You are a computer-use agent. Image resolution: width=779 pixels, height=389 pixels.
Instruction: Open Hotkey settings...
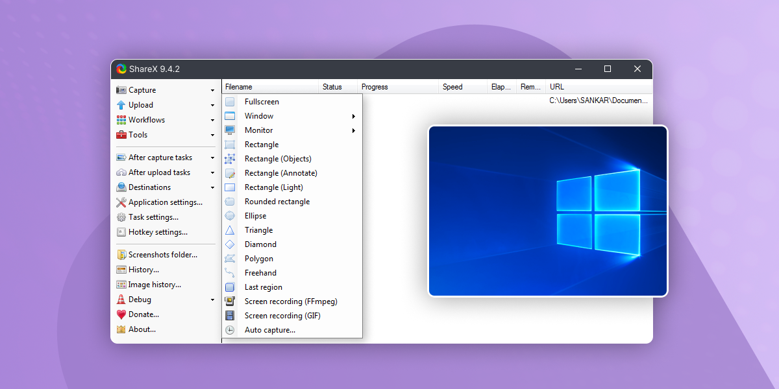(x=152, y=232)
